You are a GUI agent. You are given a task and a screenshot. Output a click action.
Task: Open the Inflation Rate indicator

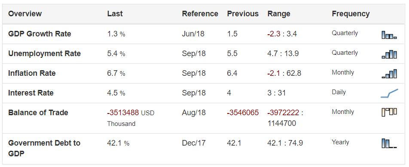pos(32,73)
